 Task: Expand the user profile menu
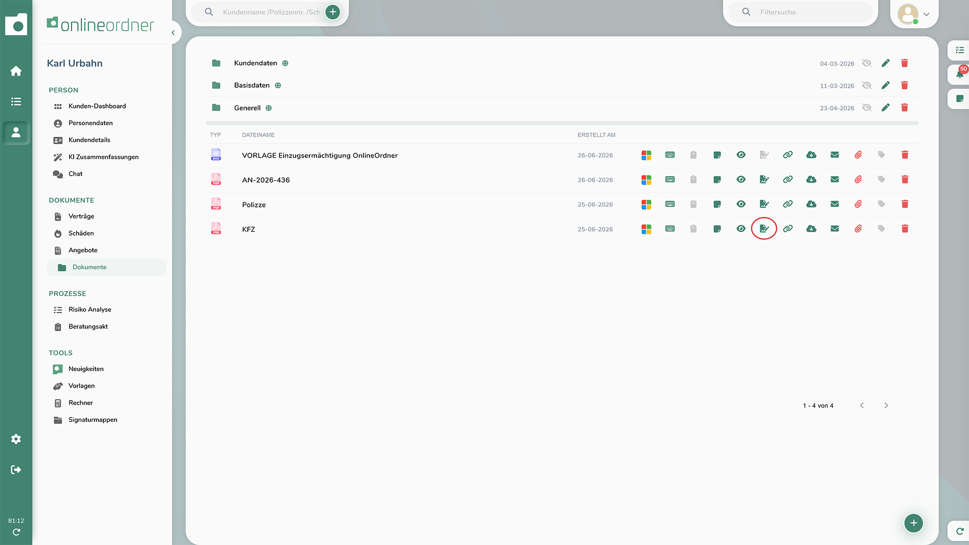927,14
